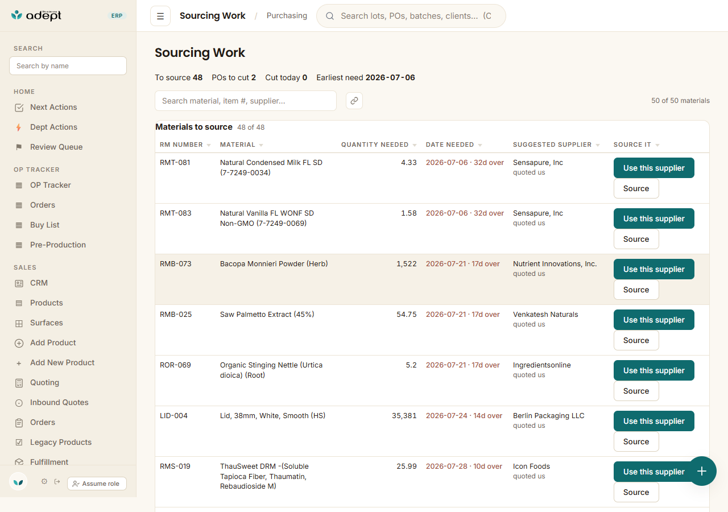Image resolution: width=728 pixels, height=512 pixels.
Task: Click the lightning bolt icon for Dept Actions
Action: [x=19, y=127]
